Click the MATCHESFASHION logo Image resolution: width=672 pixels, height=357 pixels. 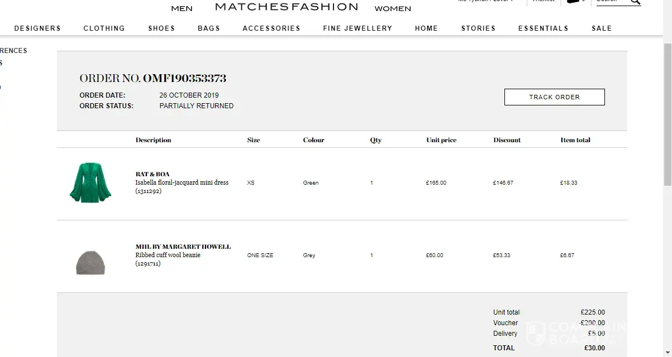[x=287, y=7]
